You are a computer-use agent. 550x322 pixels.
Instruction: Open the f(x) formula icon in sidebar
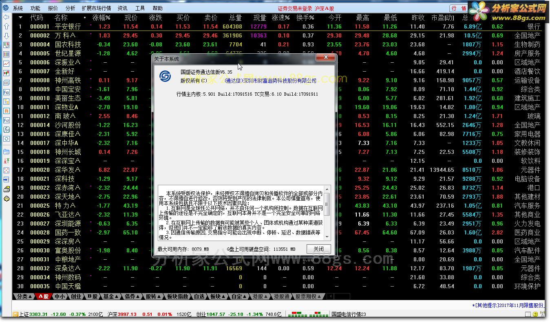(x=6, y=130)
